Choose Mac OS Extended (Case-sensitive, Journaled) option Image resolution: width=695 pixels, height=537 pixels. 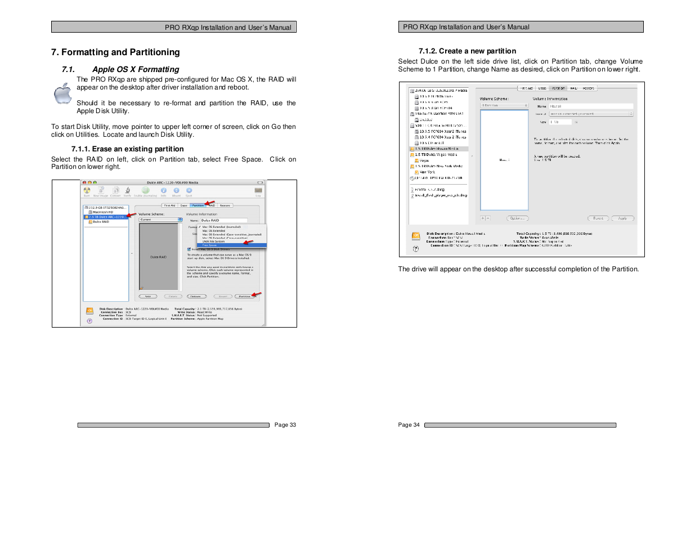click(232, 235)
